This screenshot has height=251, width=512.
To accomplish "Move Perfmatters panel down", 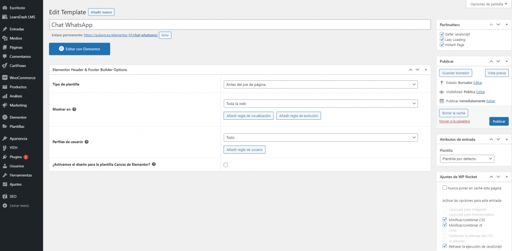I will [x=498, y=24].
